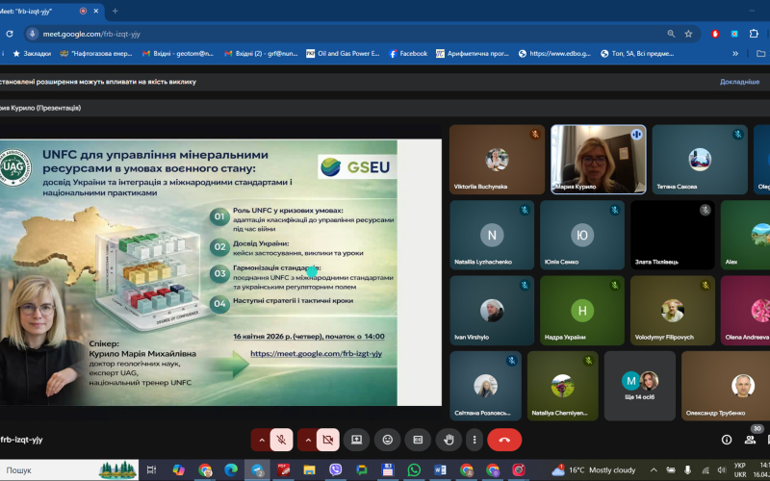Leave the call with red hang-up button
The image size is (770, 481).
[x=504, y=440]
